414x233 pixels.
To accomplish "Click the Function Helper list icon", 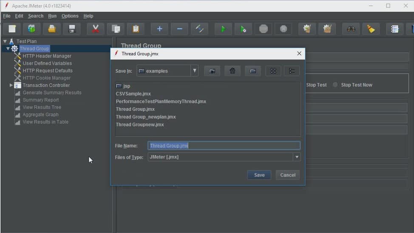I will [x=395, y=29].
